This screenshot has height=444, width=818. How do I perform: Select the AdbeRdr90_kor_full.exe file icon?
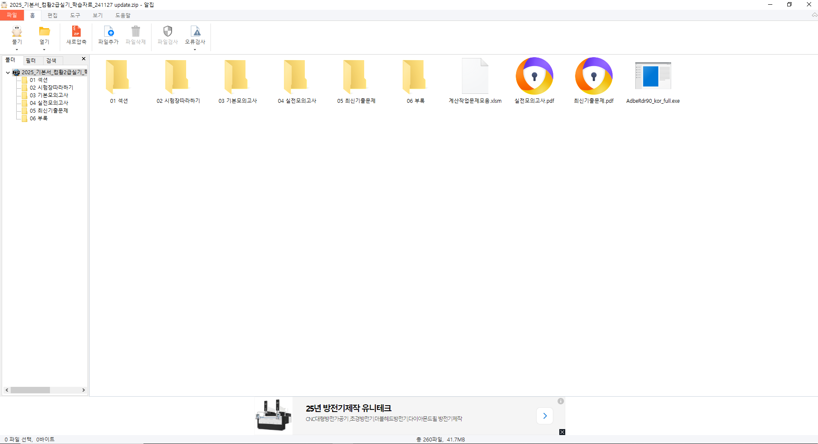click(652, 76)
